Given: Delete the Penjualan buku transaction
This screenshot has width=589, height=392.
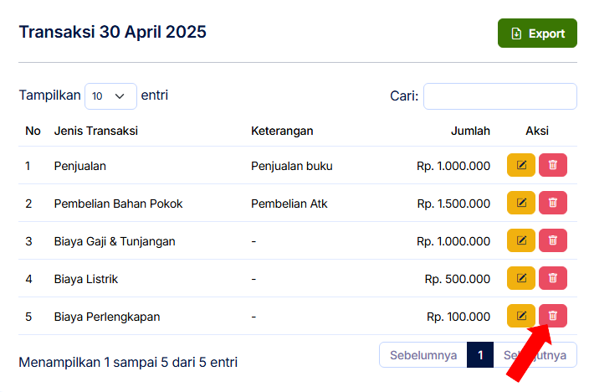Looking at the screenshot, I should [x=552, y=165].
